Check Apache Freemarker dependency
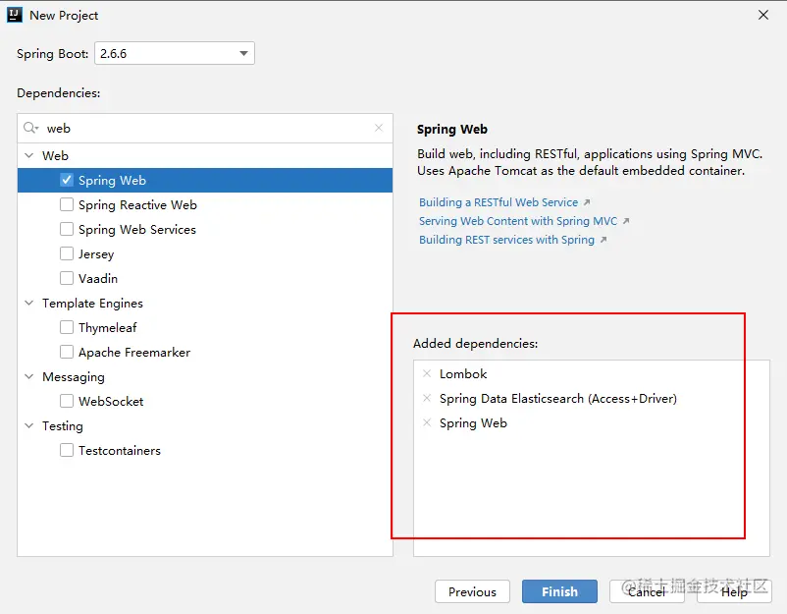787x614 pixels. 67,352
